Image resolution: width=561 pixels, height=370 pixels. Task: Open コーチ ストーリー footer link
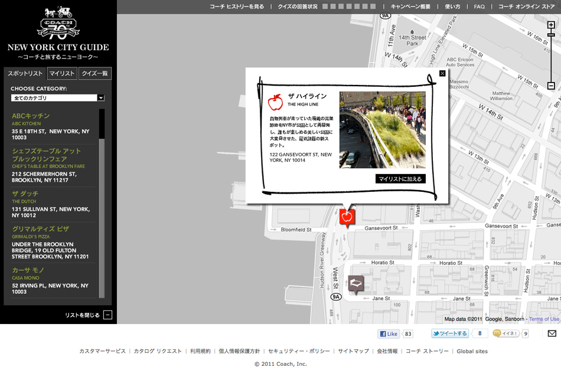click(x=427, y=351)
